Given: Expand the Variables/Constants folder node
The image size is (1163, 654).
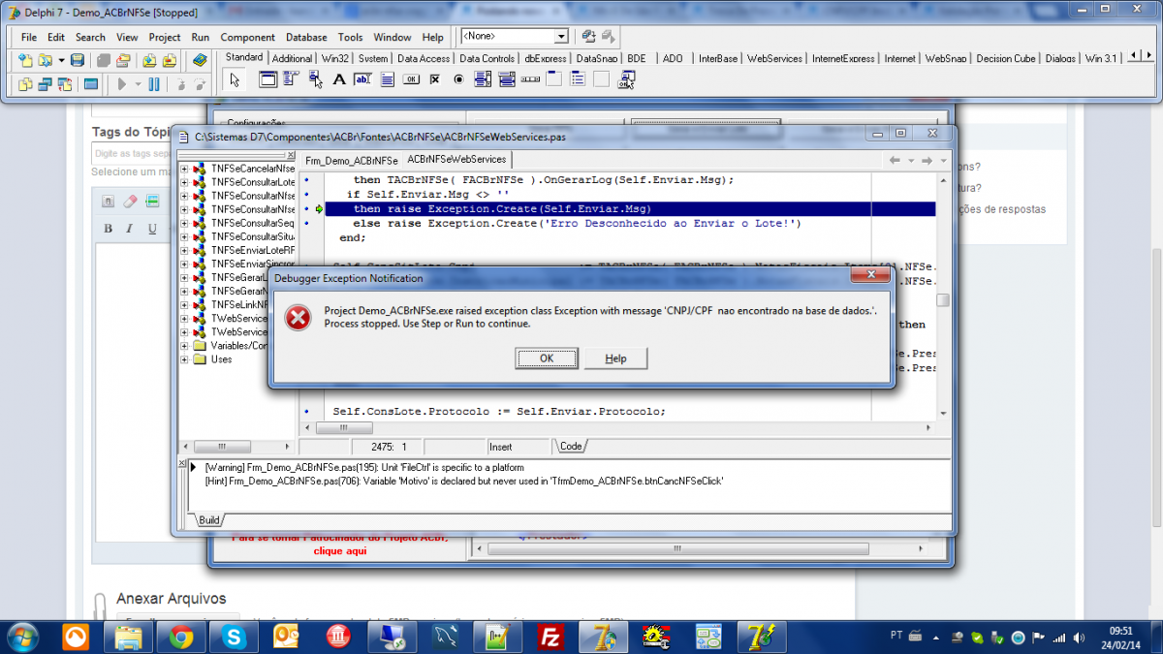Looking at the screenshot, I should 185,345.
